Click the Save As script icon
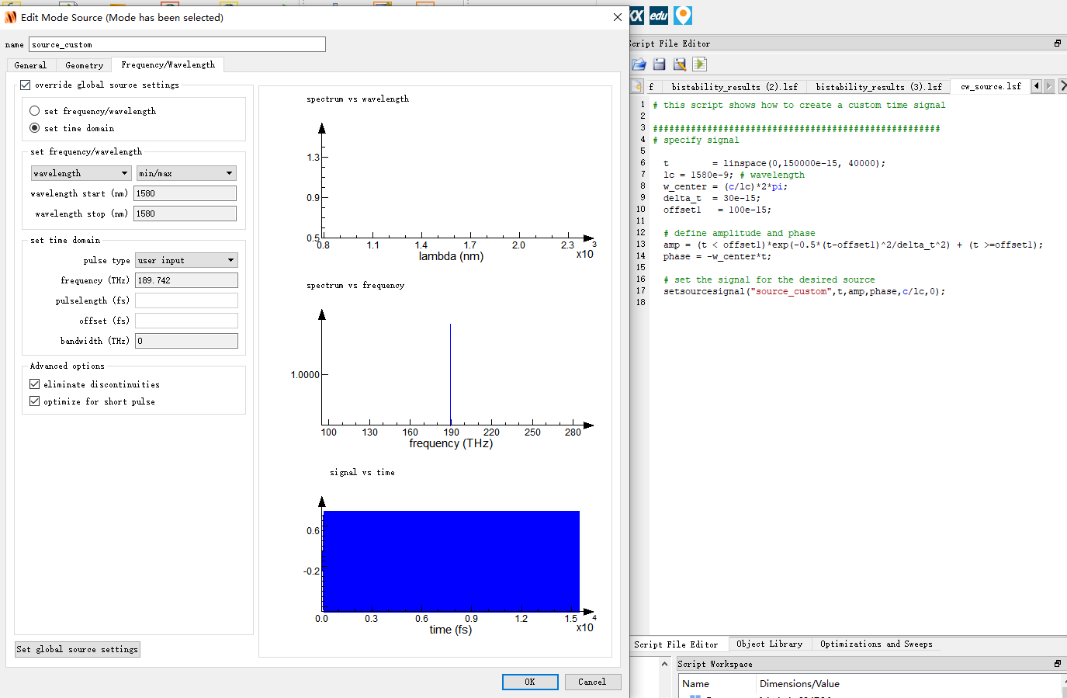 (x=680, y=64)
